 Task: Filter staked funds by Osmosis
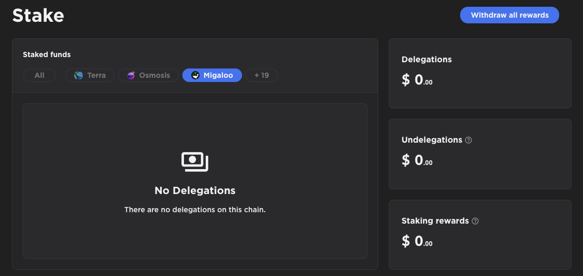point(148,75)
